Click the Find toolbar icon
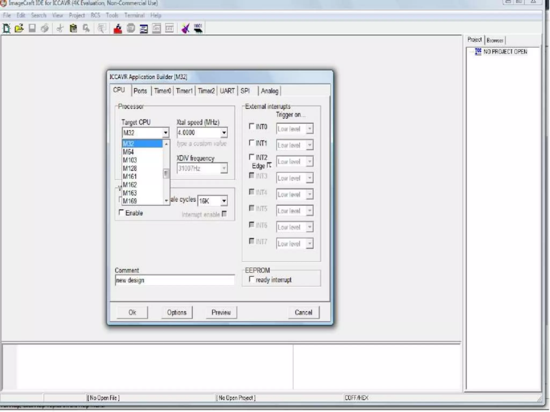 [x=86, y=28]
